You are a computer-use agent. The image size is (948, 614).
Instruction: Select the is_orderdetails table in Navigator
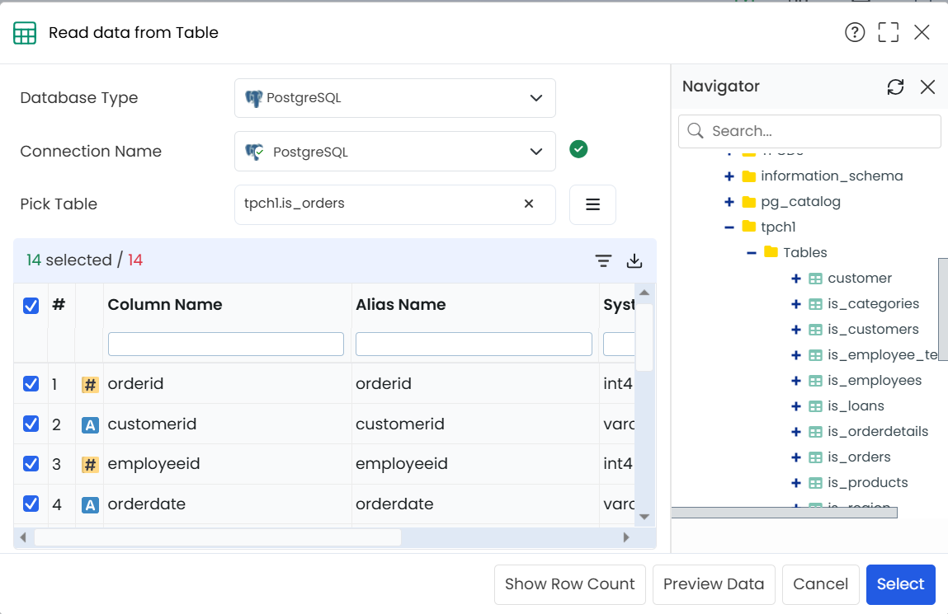[877, 432]
